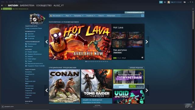Open the МАГАЗИН tab
Screen dimensions: 195x110
click(x=13, y=5)
